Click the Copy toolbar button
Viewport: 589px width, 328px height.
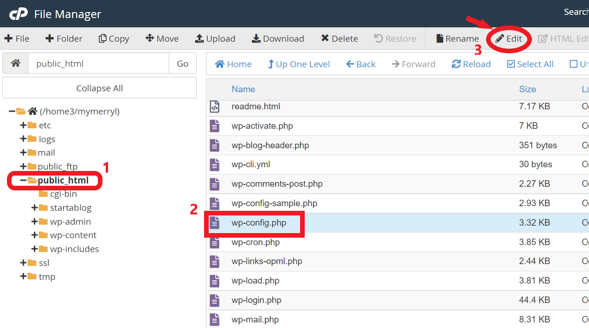[114, 38]
